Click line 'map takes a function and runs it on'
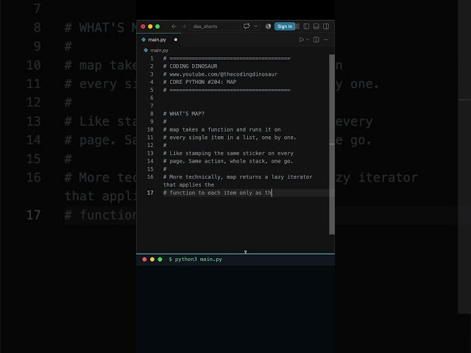Screen dimensions: 471x353 pos(222,129)
